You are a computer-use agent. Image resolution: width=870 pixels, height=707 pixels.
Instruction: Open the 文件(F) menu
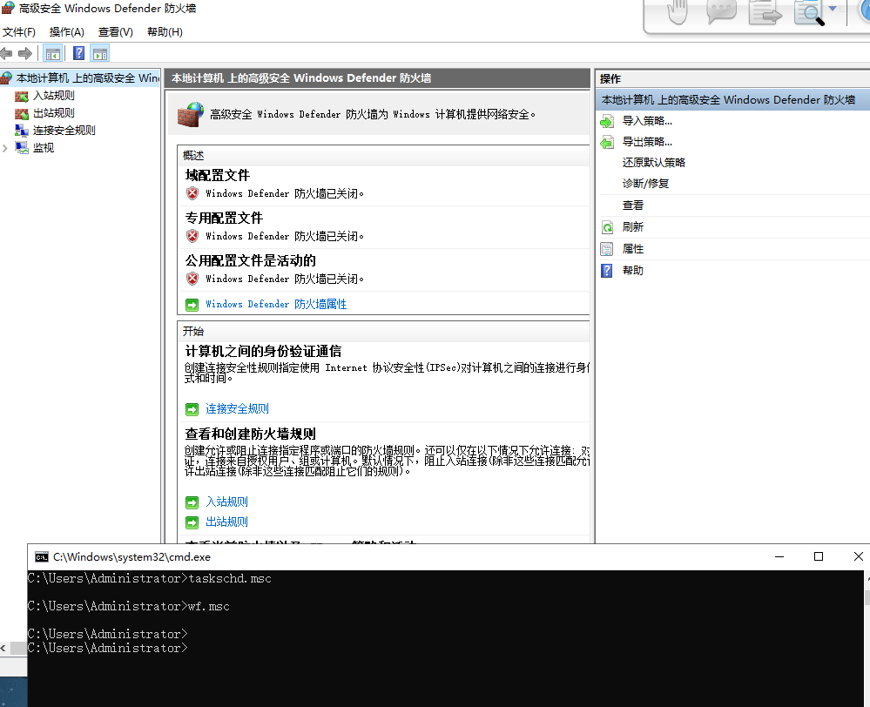coord(19,32)
